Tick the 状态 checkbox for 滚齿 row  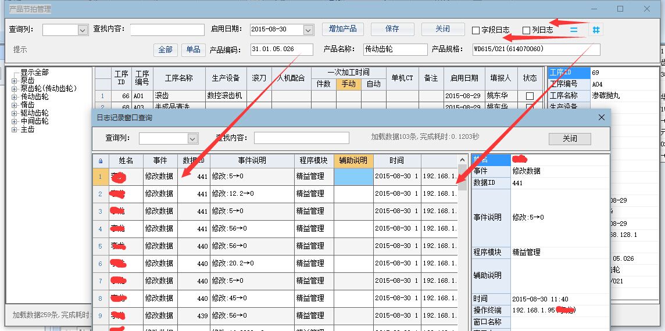[529, 96]
